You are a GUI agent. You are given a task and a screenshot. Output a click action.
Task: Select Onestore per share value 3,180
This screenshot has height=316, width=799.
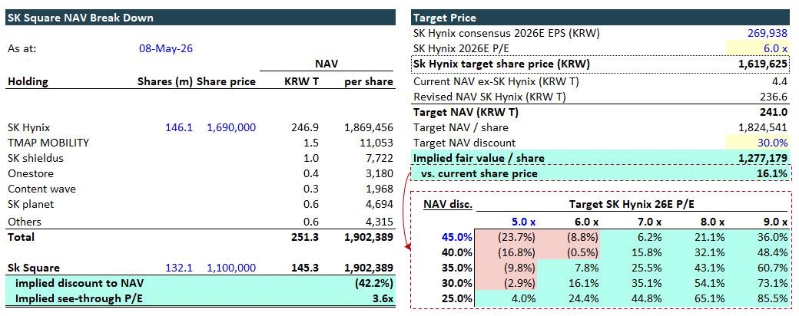point(380,173)
